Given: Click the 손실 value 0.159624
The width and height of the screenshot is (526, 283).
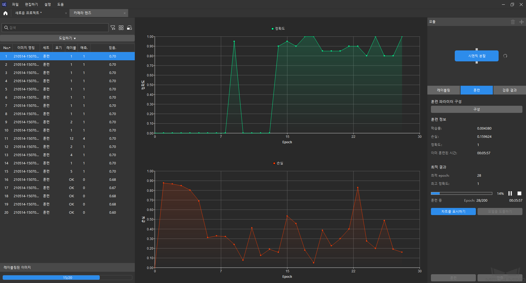Looking at the screenshot, I should [484, 137].
